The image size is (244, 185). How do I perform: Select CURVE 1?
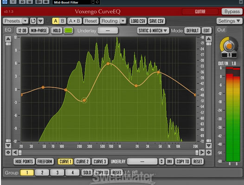click(x=65, y=161)
